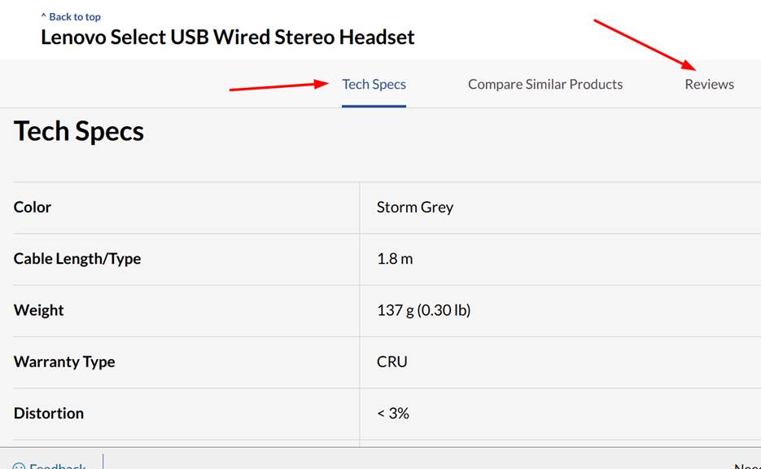
Task: Open the Compare Similar Products tab
Action: [545, 84]
